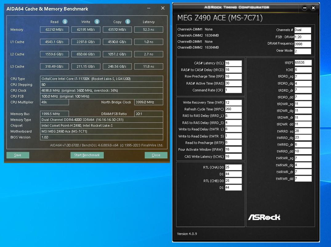Click the RAS# to CAS# Delay (tRCD) field
This screenshot has width=331, height=247.
233,70
